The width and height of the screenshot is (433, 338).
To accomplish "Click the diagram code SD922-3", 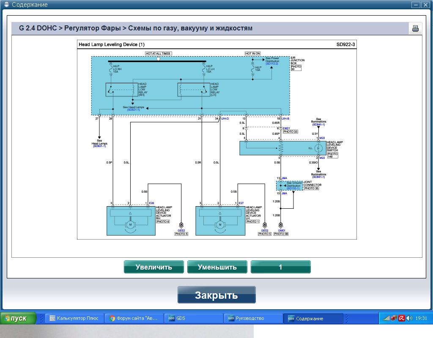I will 345,44.
